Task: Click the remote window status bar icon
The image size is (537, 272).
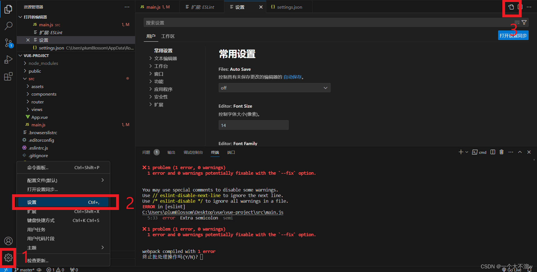Action: coord(6,269)
